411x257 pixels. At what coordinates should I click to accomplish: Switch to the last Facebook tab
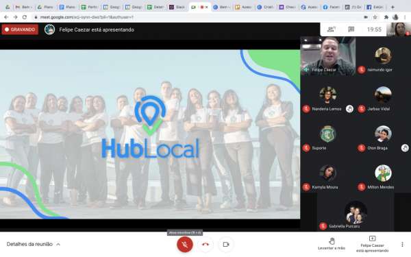pos(375,7)
